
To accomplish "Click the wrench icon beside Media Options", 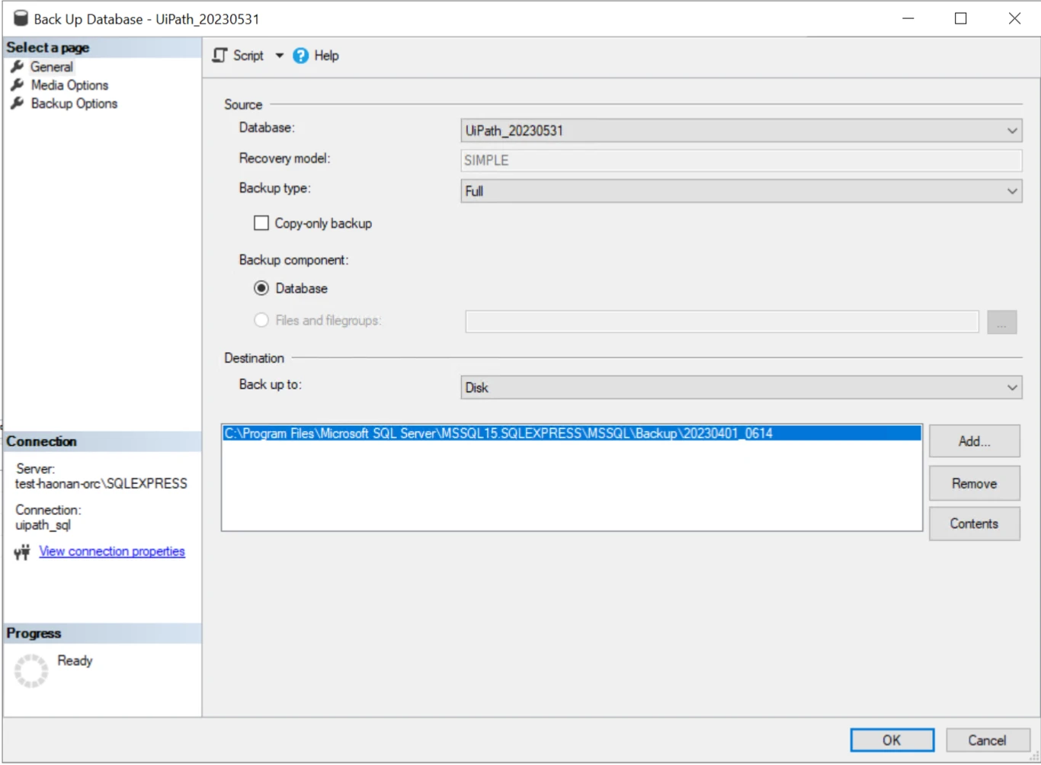I will pyautogui.click(x=18, y=85).
